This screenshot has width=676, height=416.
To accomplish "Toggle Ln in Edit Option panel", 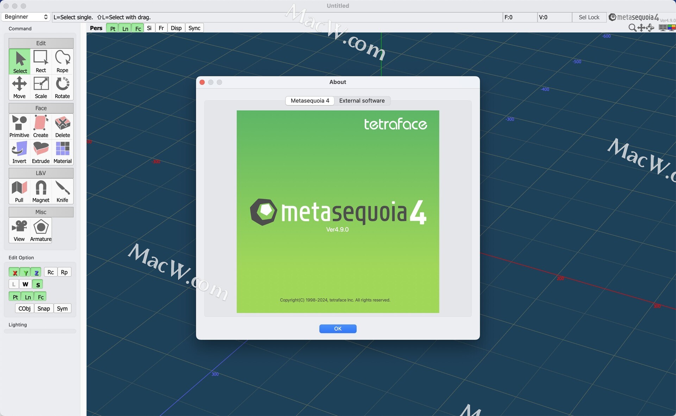I will [x=28, y=297].
